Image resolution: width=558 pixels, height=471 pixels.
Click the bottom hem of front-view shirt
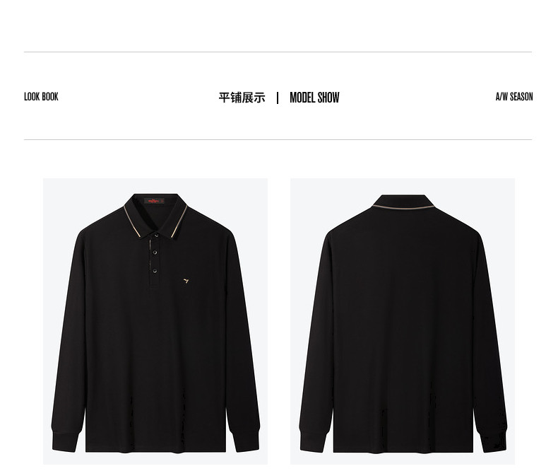pyautogui.click(x=155, y=450)
